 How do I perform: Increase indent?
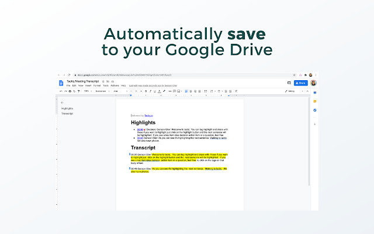click(230, 91)
